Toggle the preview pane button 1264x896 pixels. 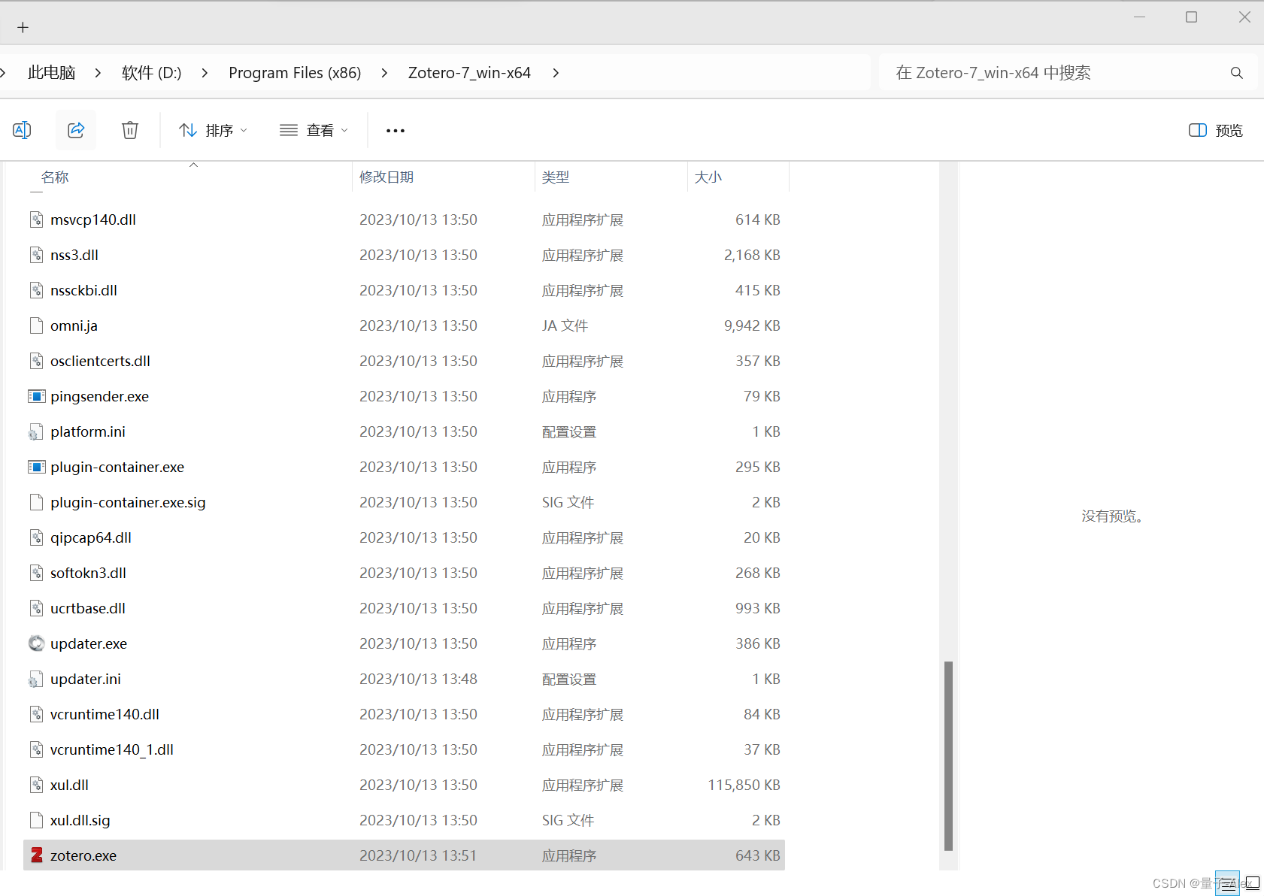[1215, 130]
